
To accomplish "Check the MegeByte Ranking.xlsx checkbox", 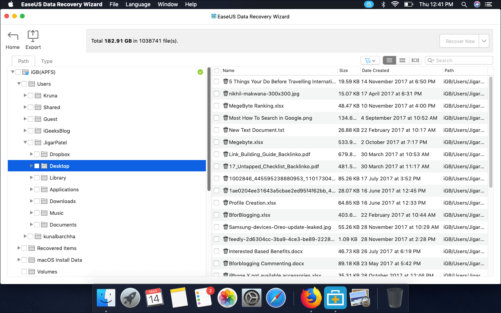I will point(216,106).
